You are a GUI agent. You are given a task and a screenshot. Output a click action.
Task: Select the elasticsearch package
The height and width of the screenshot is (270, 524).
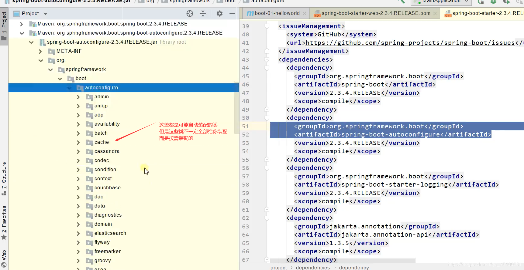pos(110,233)
